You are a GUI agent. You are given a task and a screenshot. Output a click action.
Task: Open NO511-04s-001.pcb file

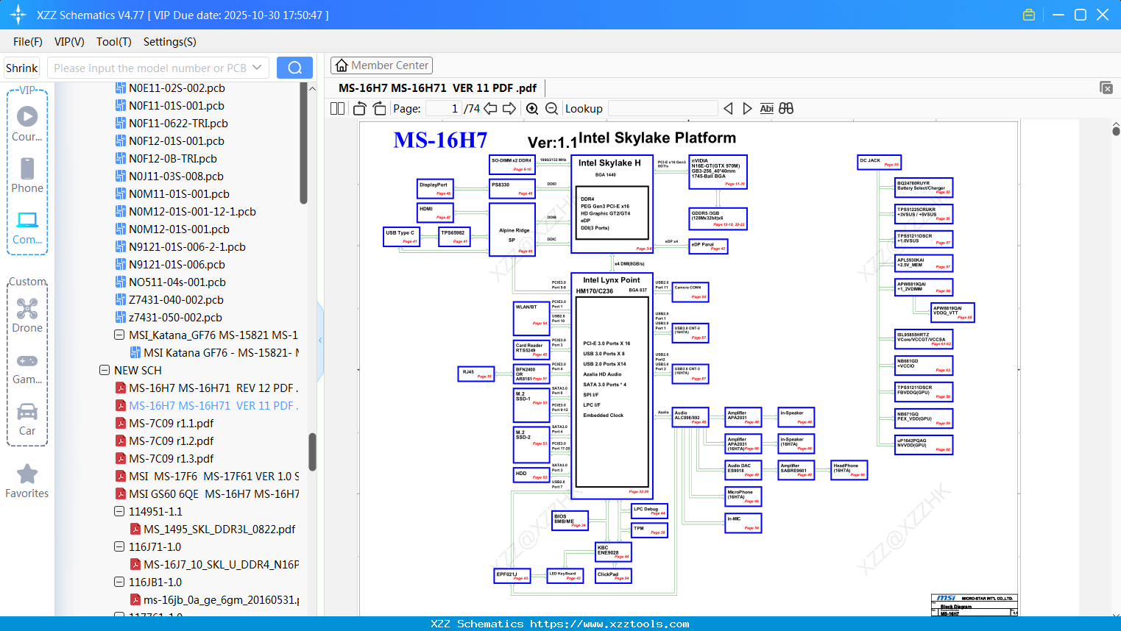tap(177, 282)
